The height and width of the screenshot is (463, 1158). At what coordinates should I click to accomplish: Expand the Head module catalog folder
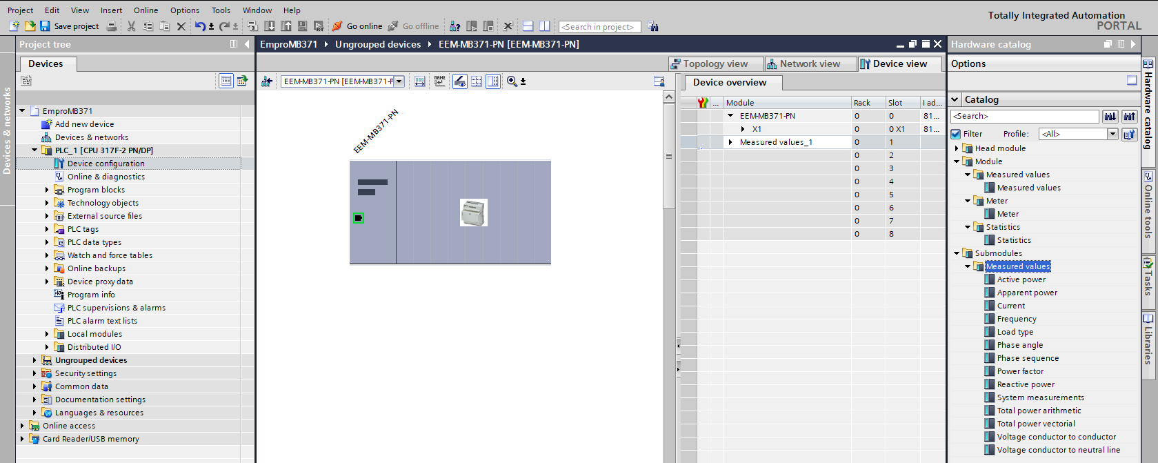(957, 148)
